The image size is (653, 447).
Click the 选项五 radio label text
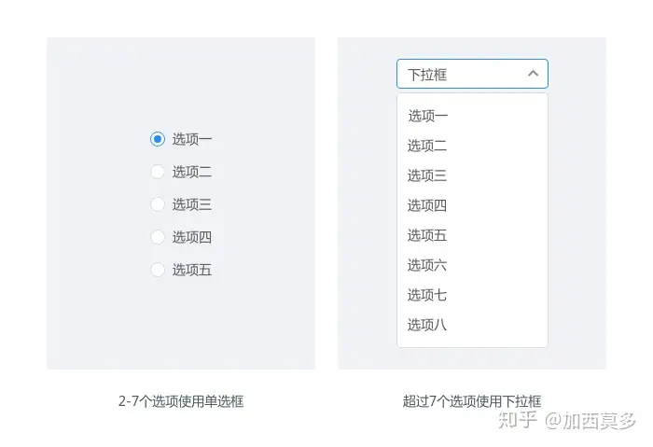192,270
